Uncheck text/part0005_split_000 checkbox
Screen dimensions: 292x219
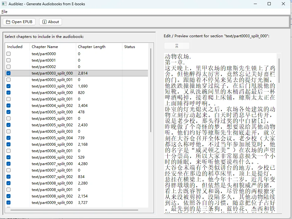click(8, 112)
